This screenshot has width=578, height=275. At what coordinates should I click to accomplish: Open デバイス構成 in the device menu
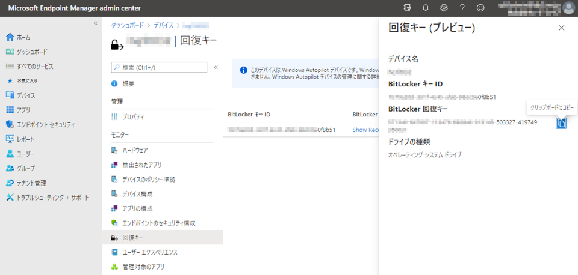(132, 194)
